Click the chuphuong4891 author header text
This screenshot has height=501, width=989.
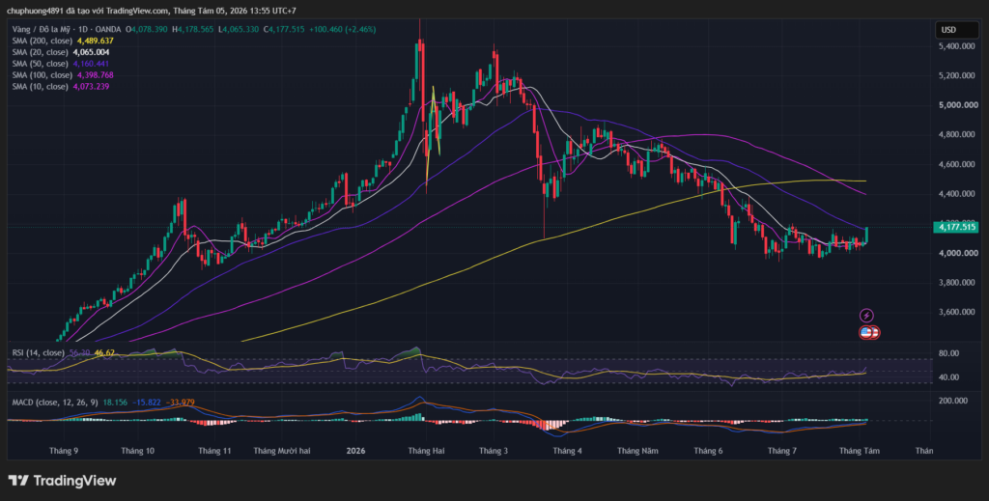[34, 11]
